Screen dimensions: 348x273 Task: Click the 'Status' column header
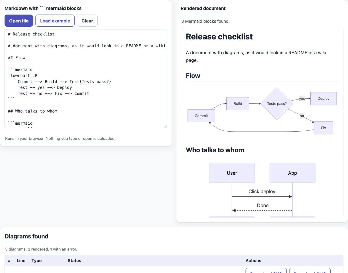pos(74,261)
